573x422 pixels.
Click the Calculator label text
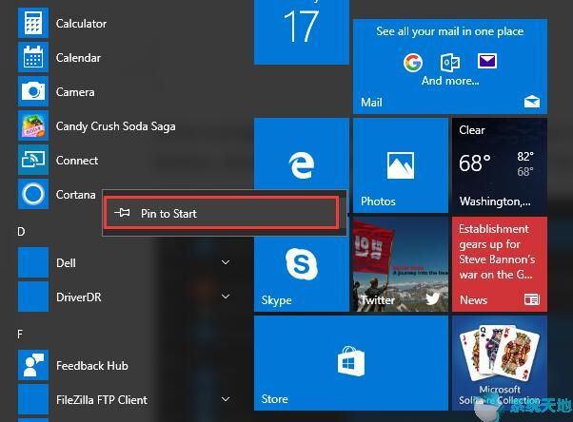click(x=81, y=24)
